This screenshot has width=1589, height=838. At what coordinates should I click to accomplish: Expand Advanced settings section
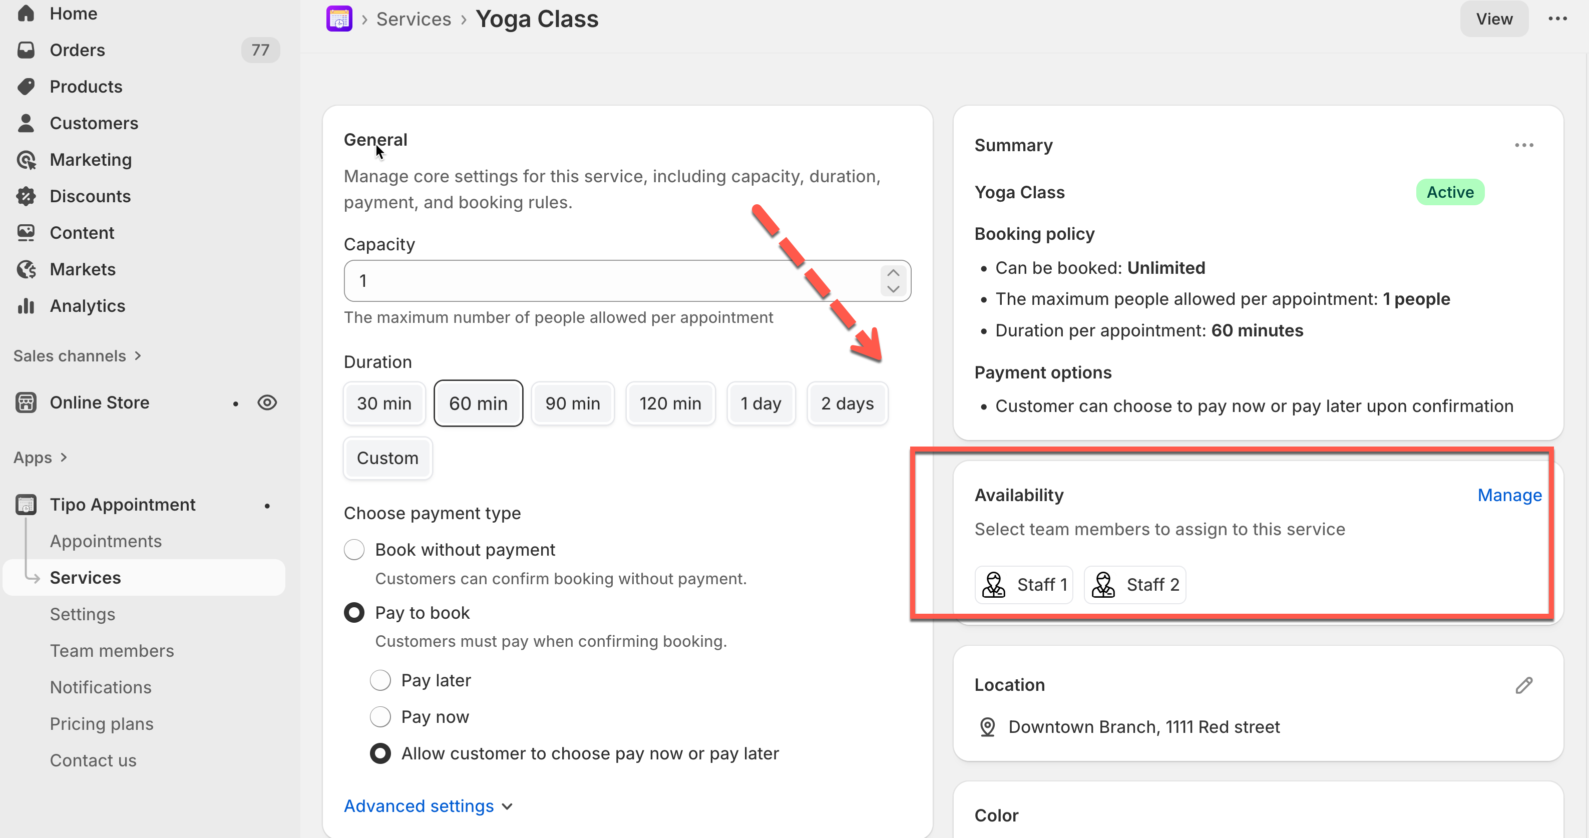tap(428, 806)
